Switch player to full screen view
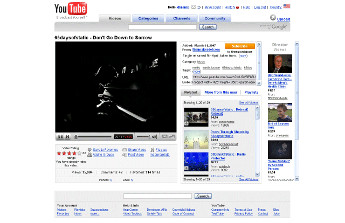Image resolution: width=345 pixels, height=223 pixels. (171, 137)
